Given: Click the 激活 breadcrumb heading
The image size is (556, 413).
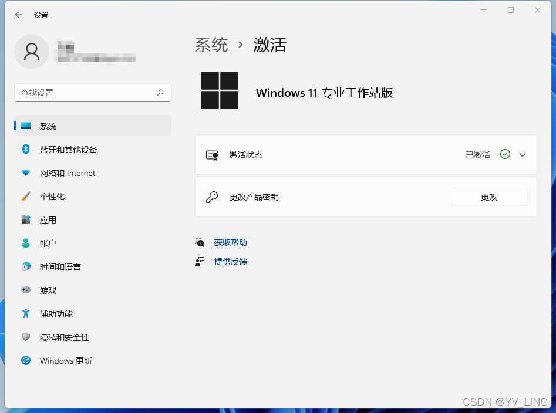Looking at the screenshot, I should (x=270, y=45).
